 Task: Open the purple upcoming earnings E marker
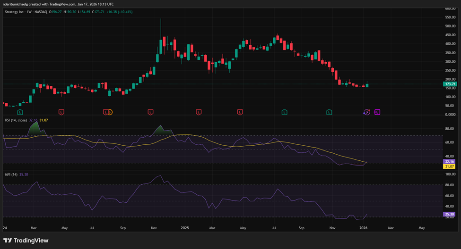(377, 112)
